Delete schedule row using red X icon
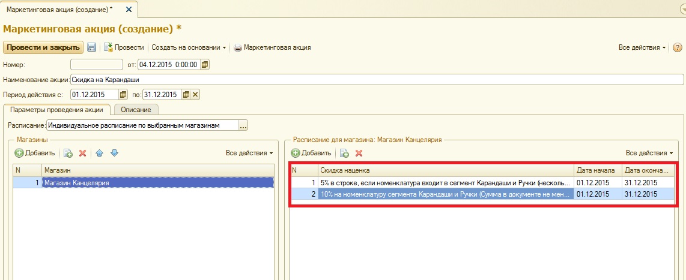 tap(359, 153)
